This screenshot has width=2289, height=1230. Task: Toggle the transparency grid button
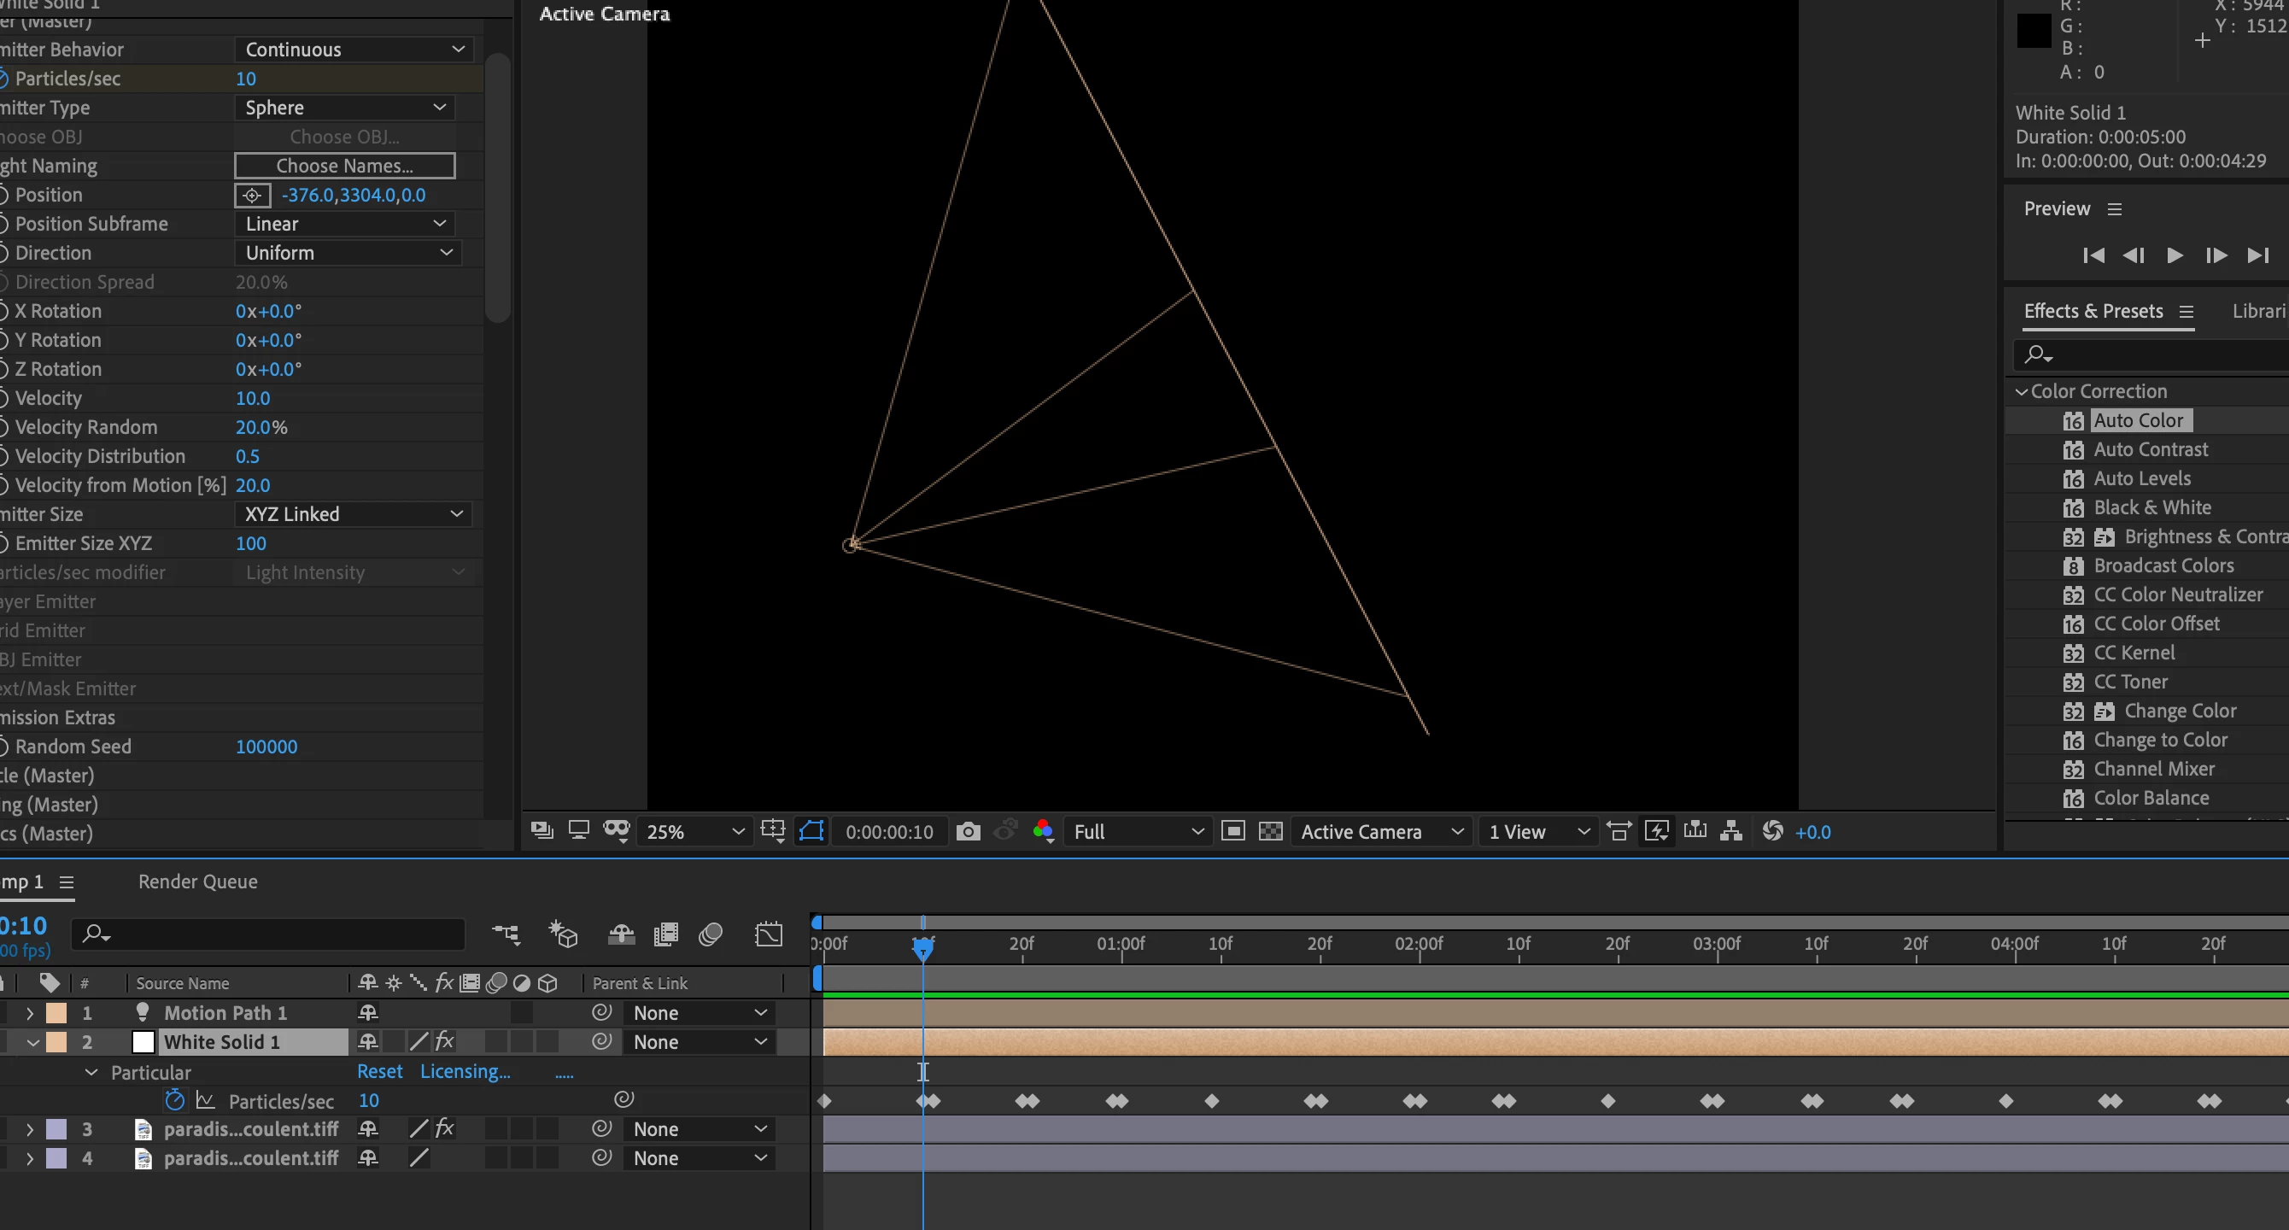point(1271,832)
